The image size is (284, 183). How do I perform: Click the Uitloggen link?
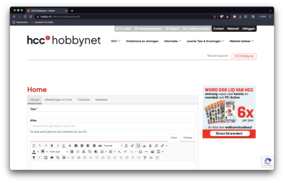pyautogui.click(x=248, y=28)
